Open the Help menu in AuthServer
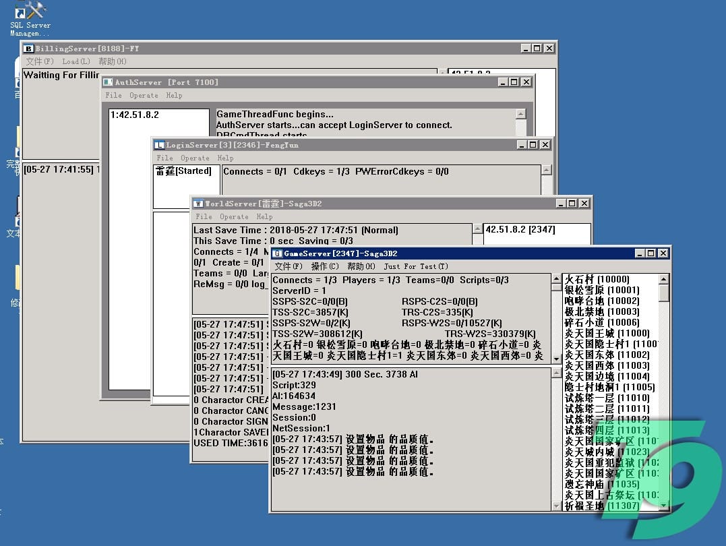Image resolution: width=726 pixels, height=546 pixels. (x=174, y=96)
